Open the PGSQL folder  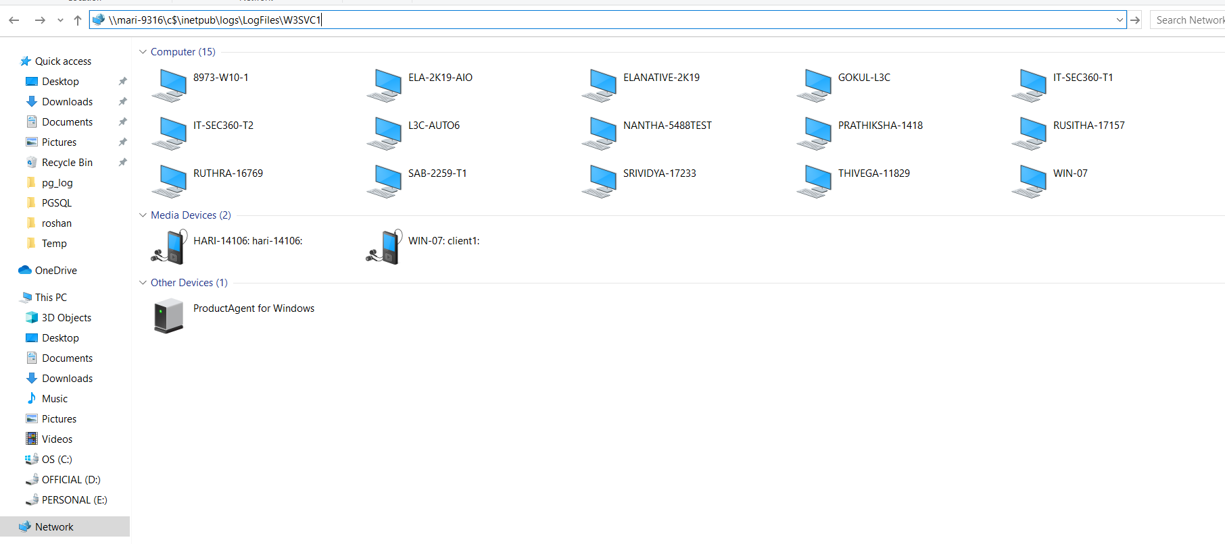coord(56,203)
